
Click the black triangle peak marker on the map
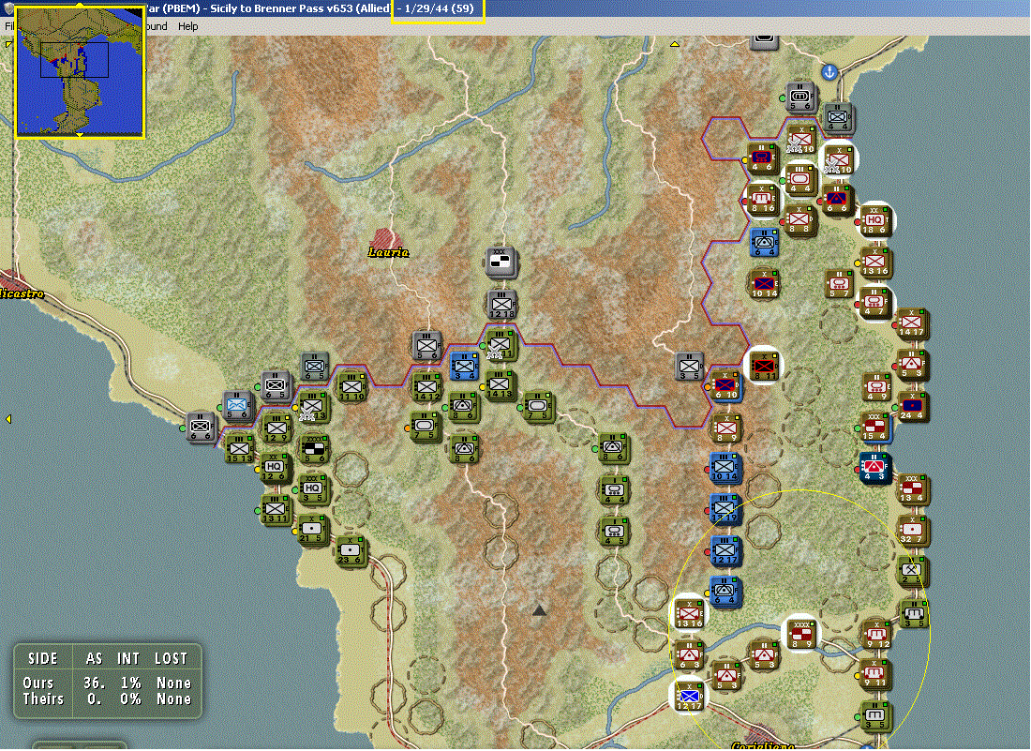tap(539, 611)
